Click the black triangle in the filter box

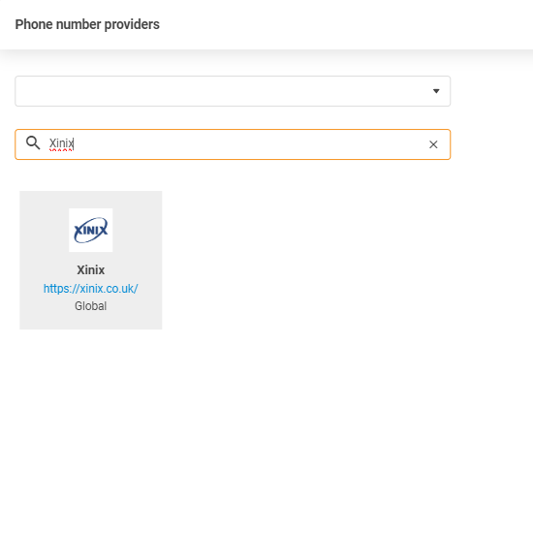point(436,91)
